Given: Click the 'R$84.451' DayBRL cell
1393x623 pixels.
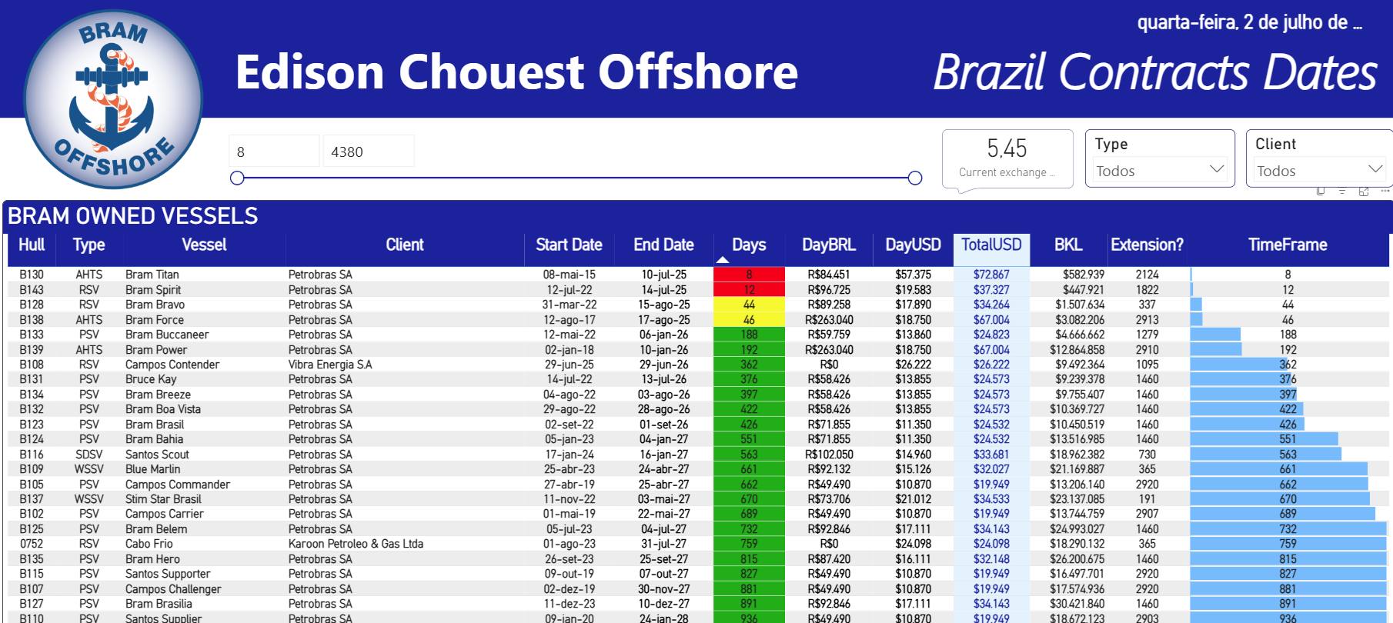Looking at the screenshot, I should pyautogui.click(x=829, y=275).
